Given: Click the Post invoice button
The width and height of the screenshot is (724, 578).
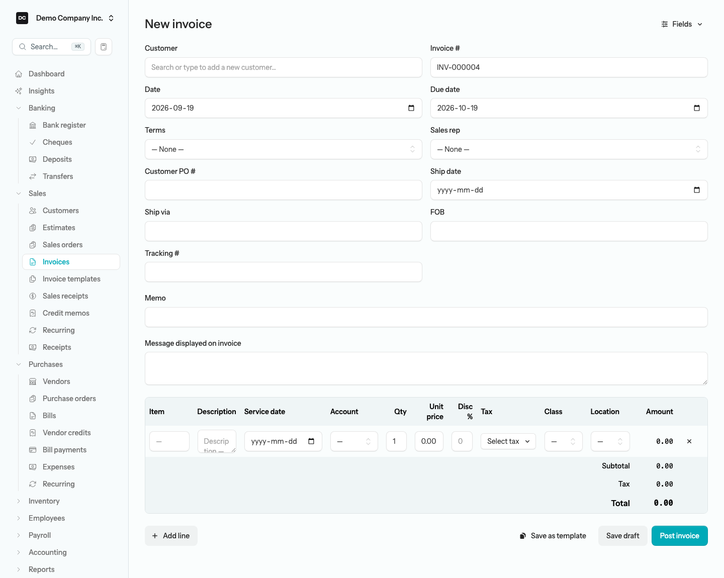Looking at the screenshot, I should click(x=679, y=536).
